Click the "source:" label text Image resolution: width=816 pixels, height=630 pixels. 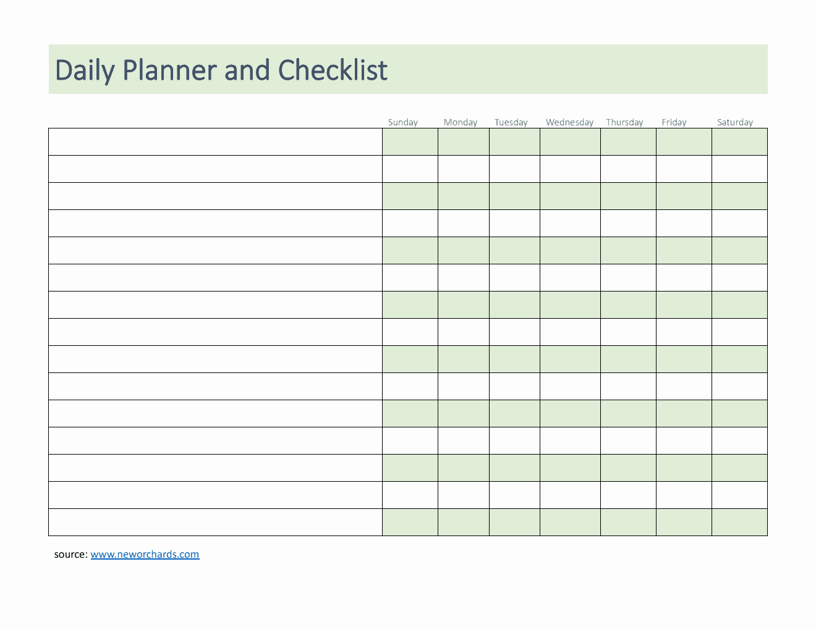coord(70,555)
